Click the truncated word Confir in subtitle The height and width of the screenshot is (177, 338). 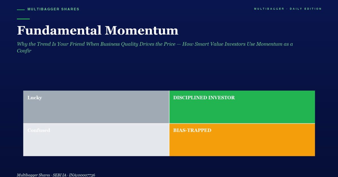pos(24,51)
